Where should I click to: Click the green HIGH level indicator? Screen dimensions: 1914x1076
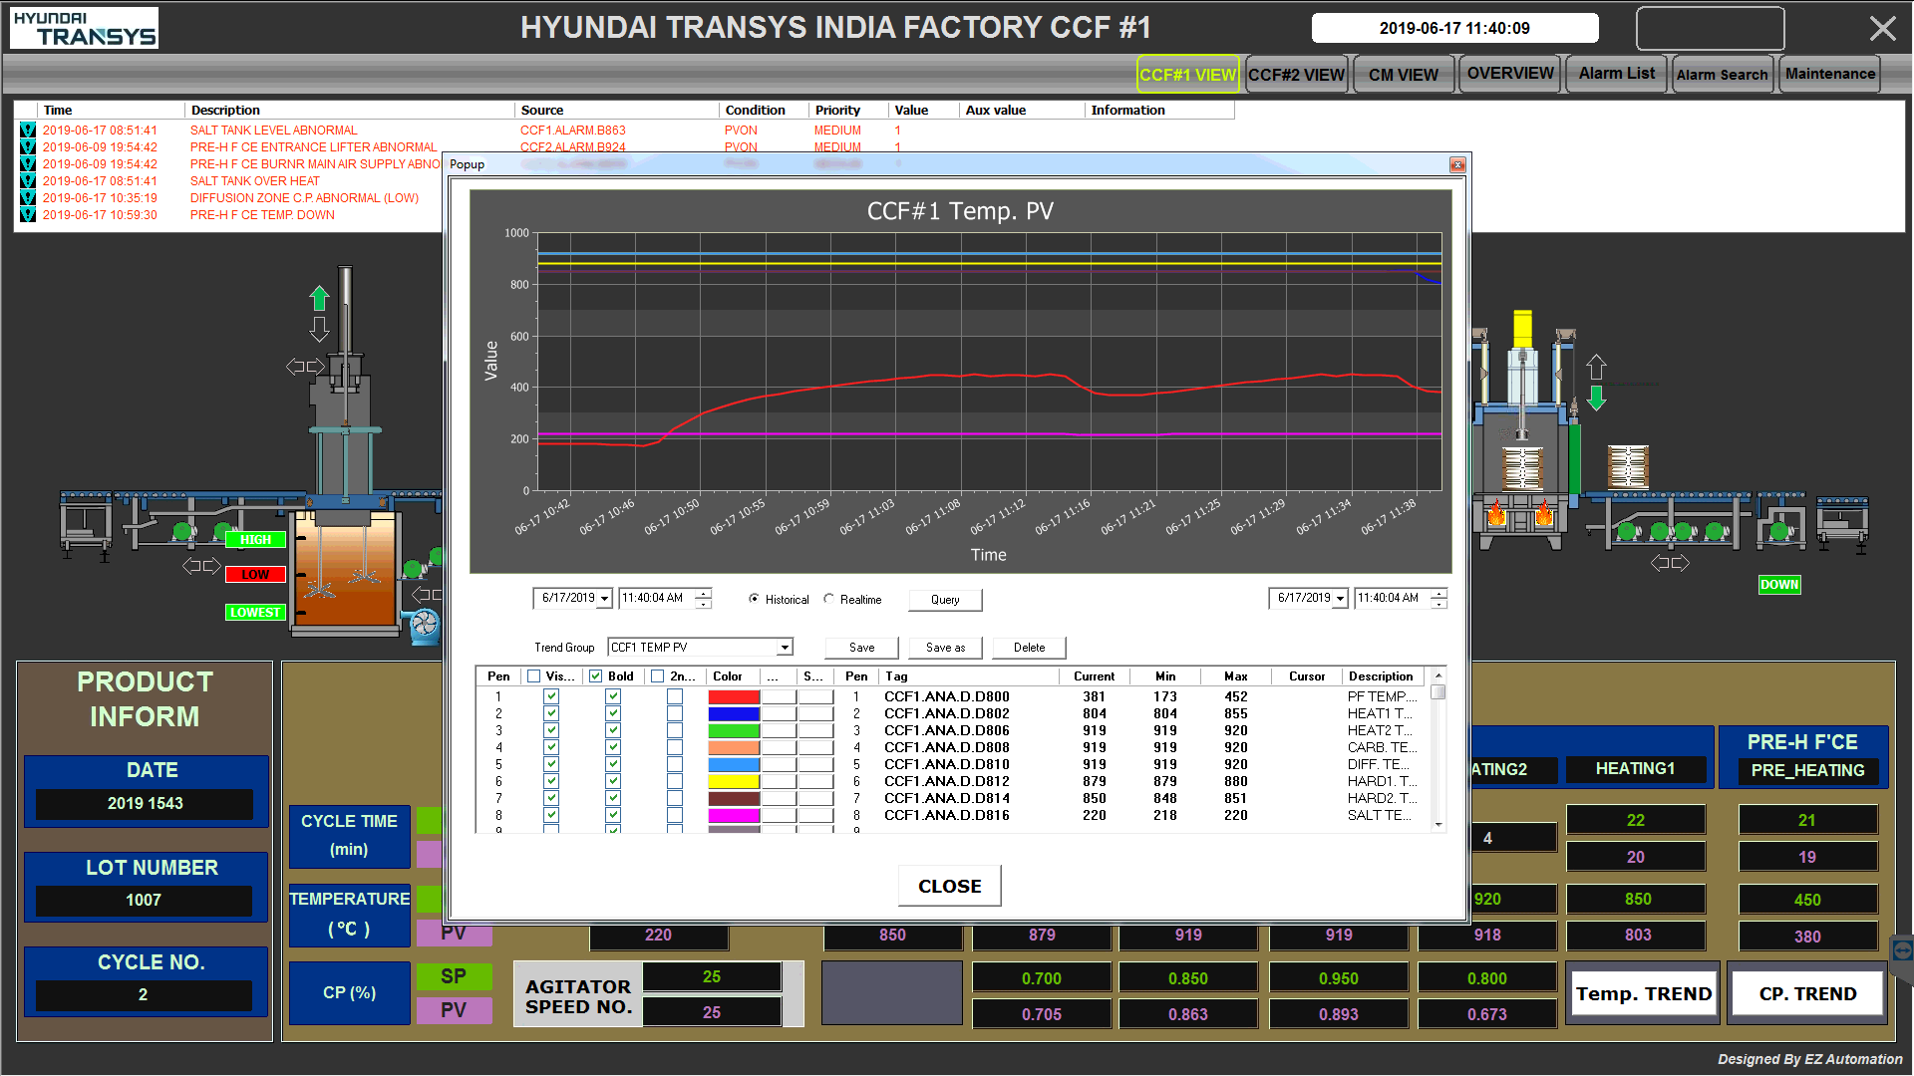point(255,540)
